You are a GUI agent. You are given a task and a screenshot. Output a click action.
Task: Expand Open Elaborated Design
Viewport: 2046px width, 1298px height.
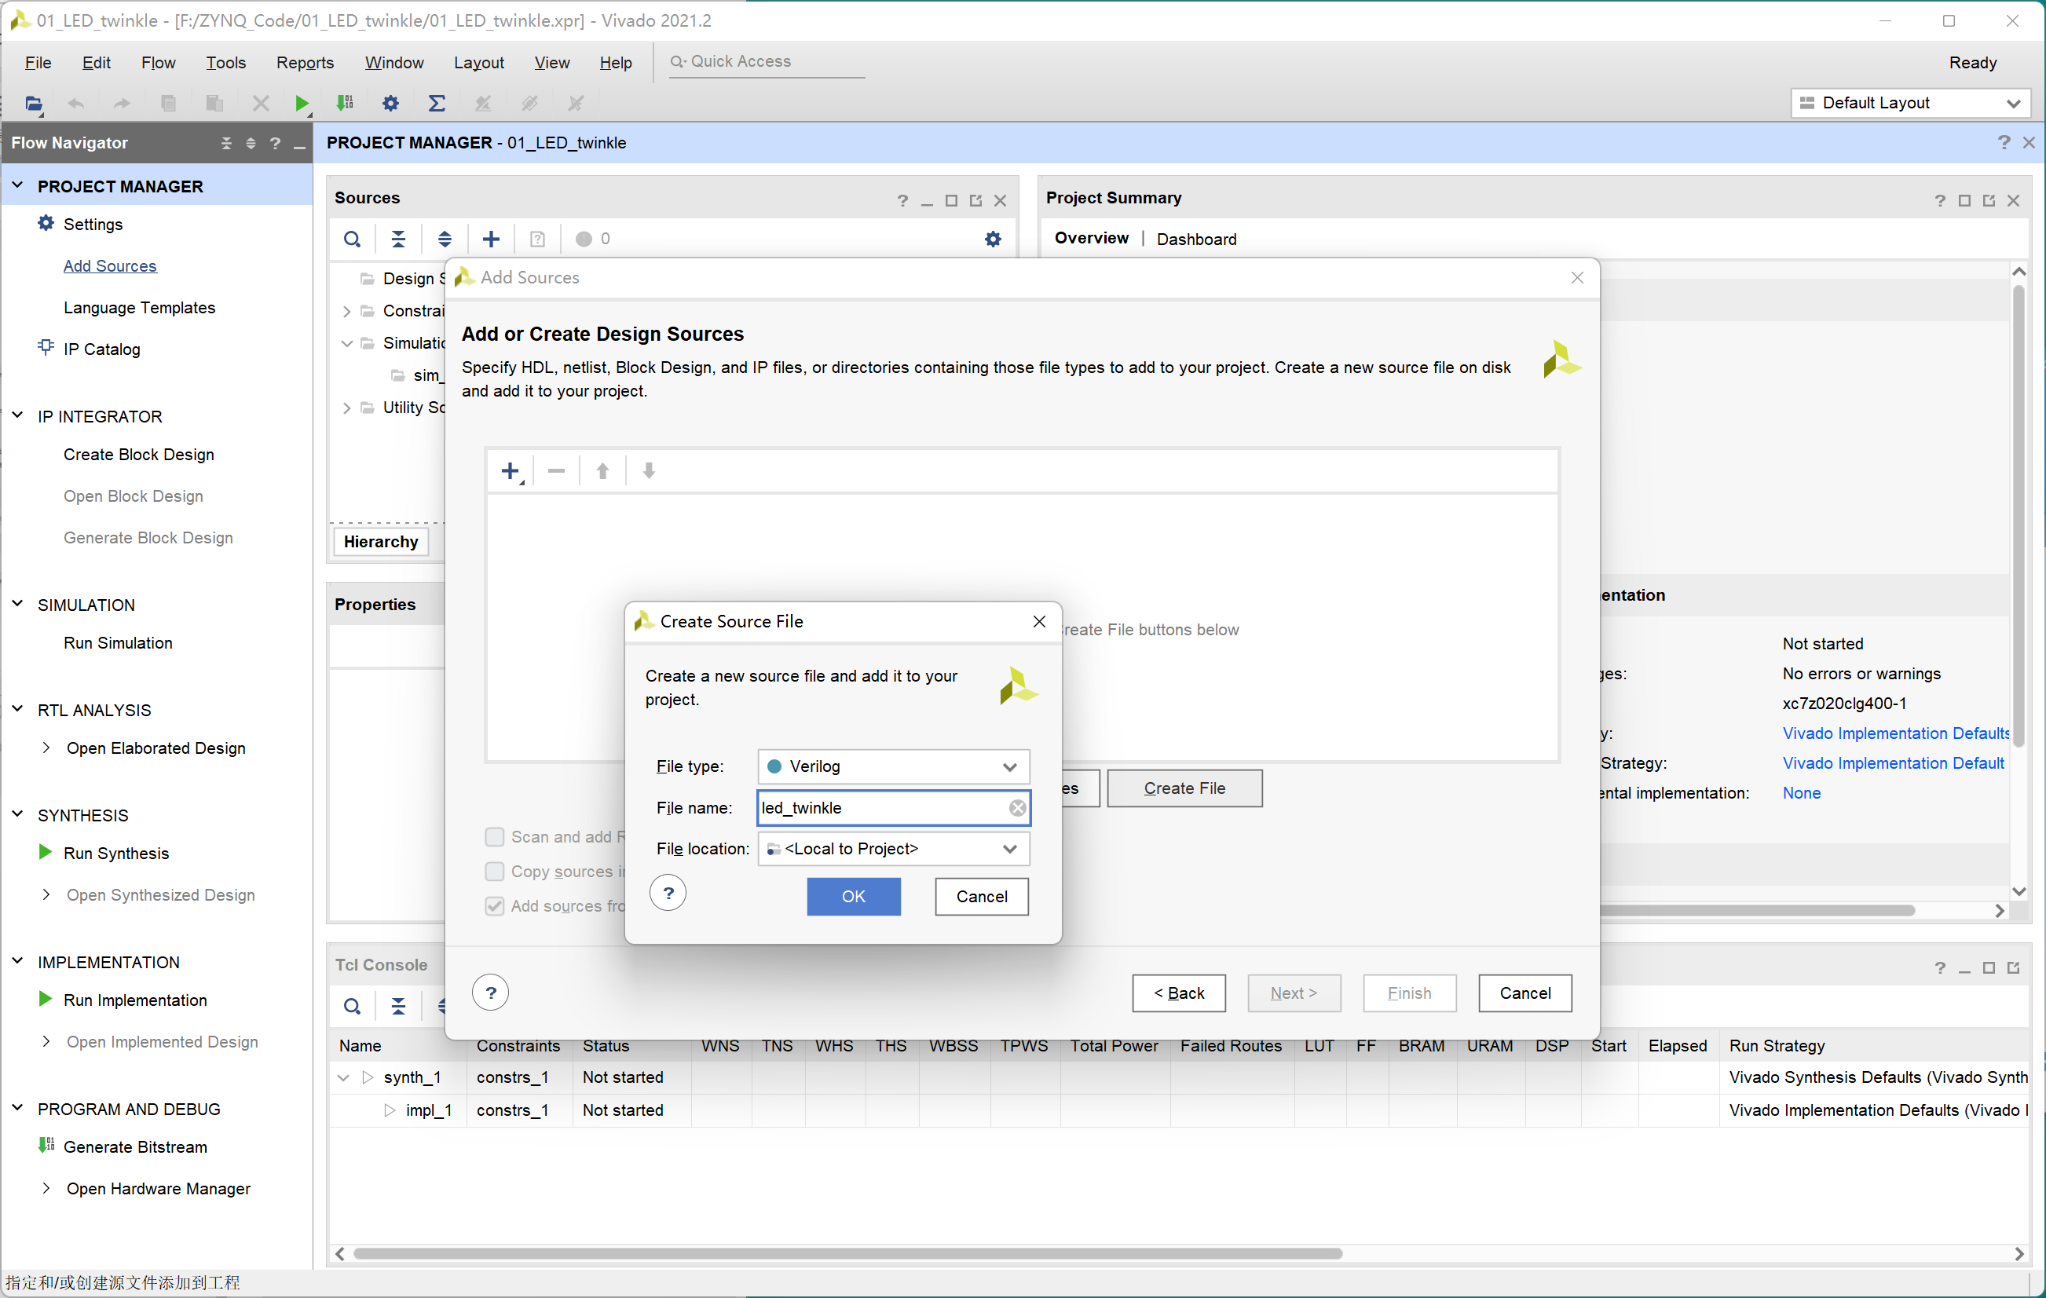[x=46, y=748]
